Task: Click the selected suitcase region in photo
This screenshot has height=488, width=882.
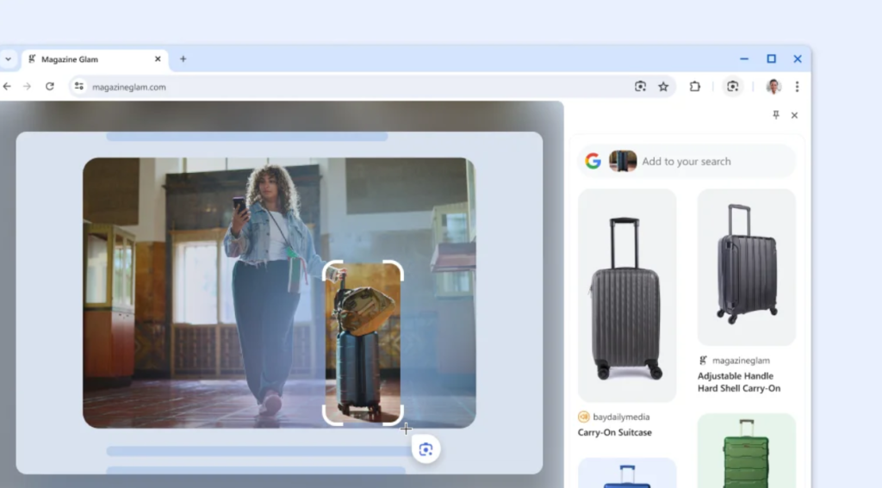Action: pyautogui.click(x=363, y=343)
